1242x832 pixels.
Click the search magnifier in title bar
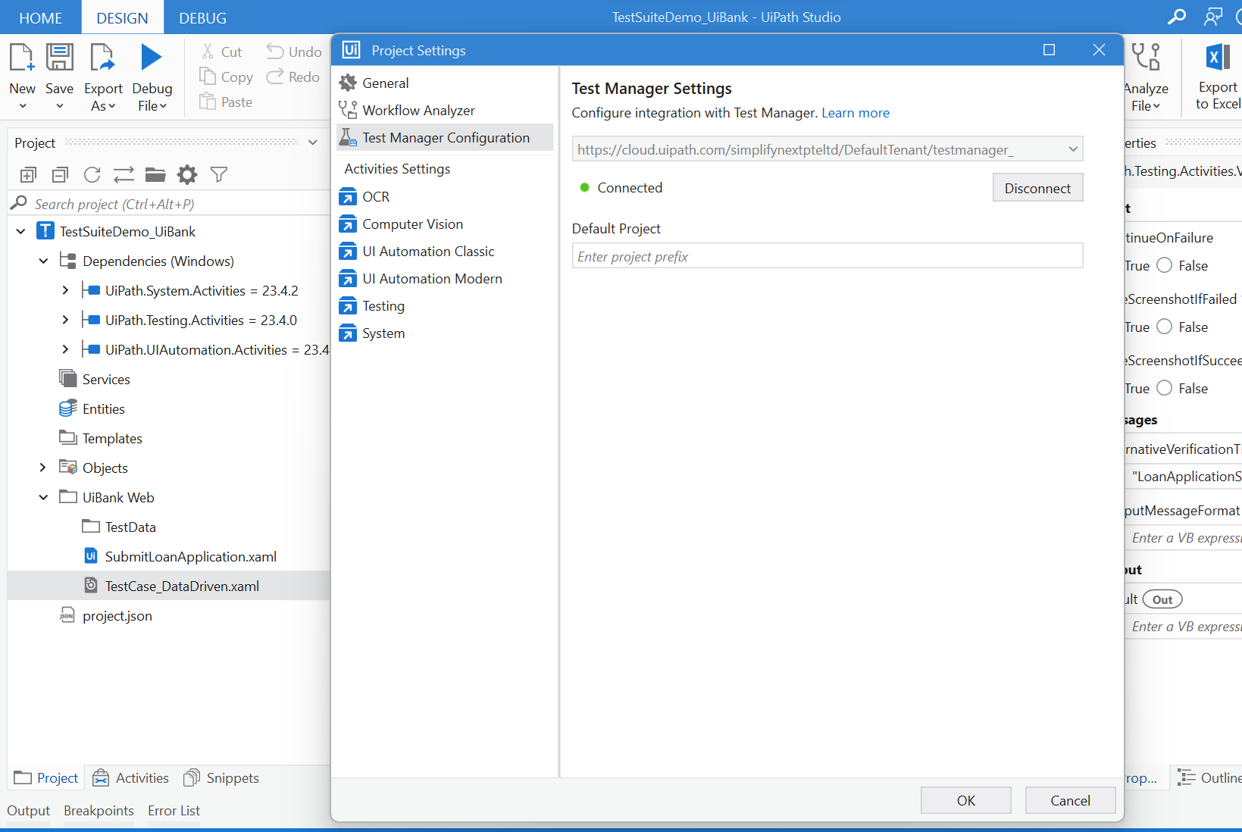(x=1176, y=17)
